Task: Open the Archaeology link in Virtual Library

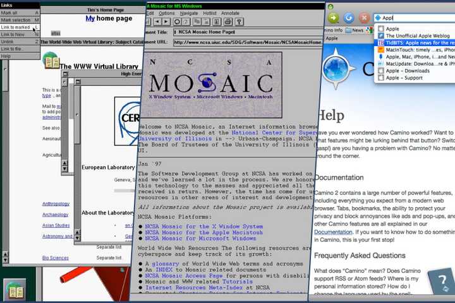Action: pyautogui.click(x=56, y=215)
